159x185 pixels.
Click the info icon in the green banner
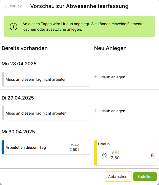pyautogui.click(x=13, y=27)
